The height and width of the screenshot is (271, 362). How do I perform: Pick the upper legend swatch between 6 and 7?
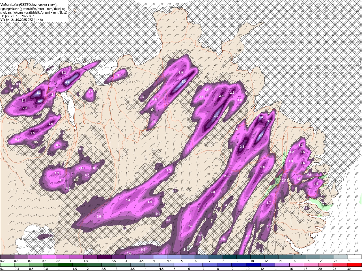pyautogui.click(x=202, y=257)
